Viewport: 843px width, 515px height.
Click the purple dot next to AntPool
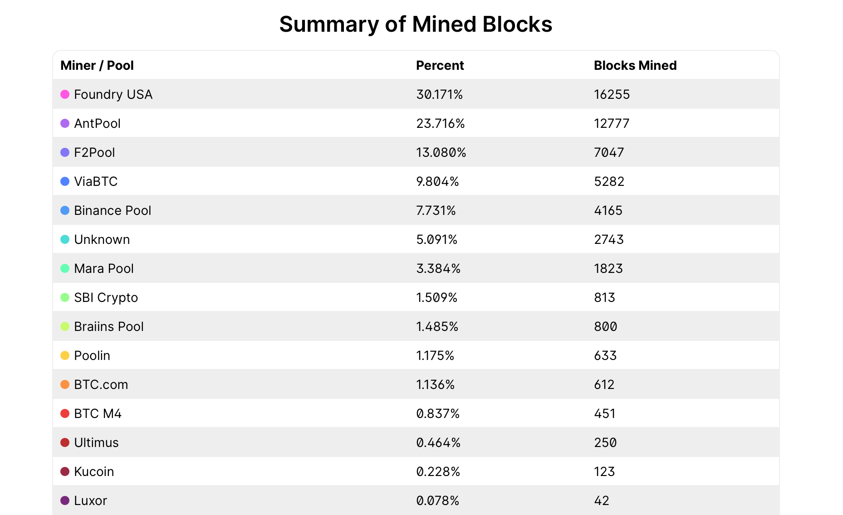(65, 123)
